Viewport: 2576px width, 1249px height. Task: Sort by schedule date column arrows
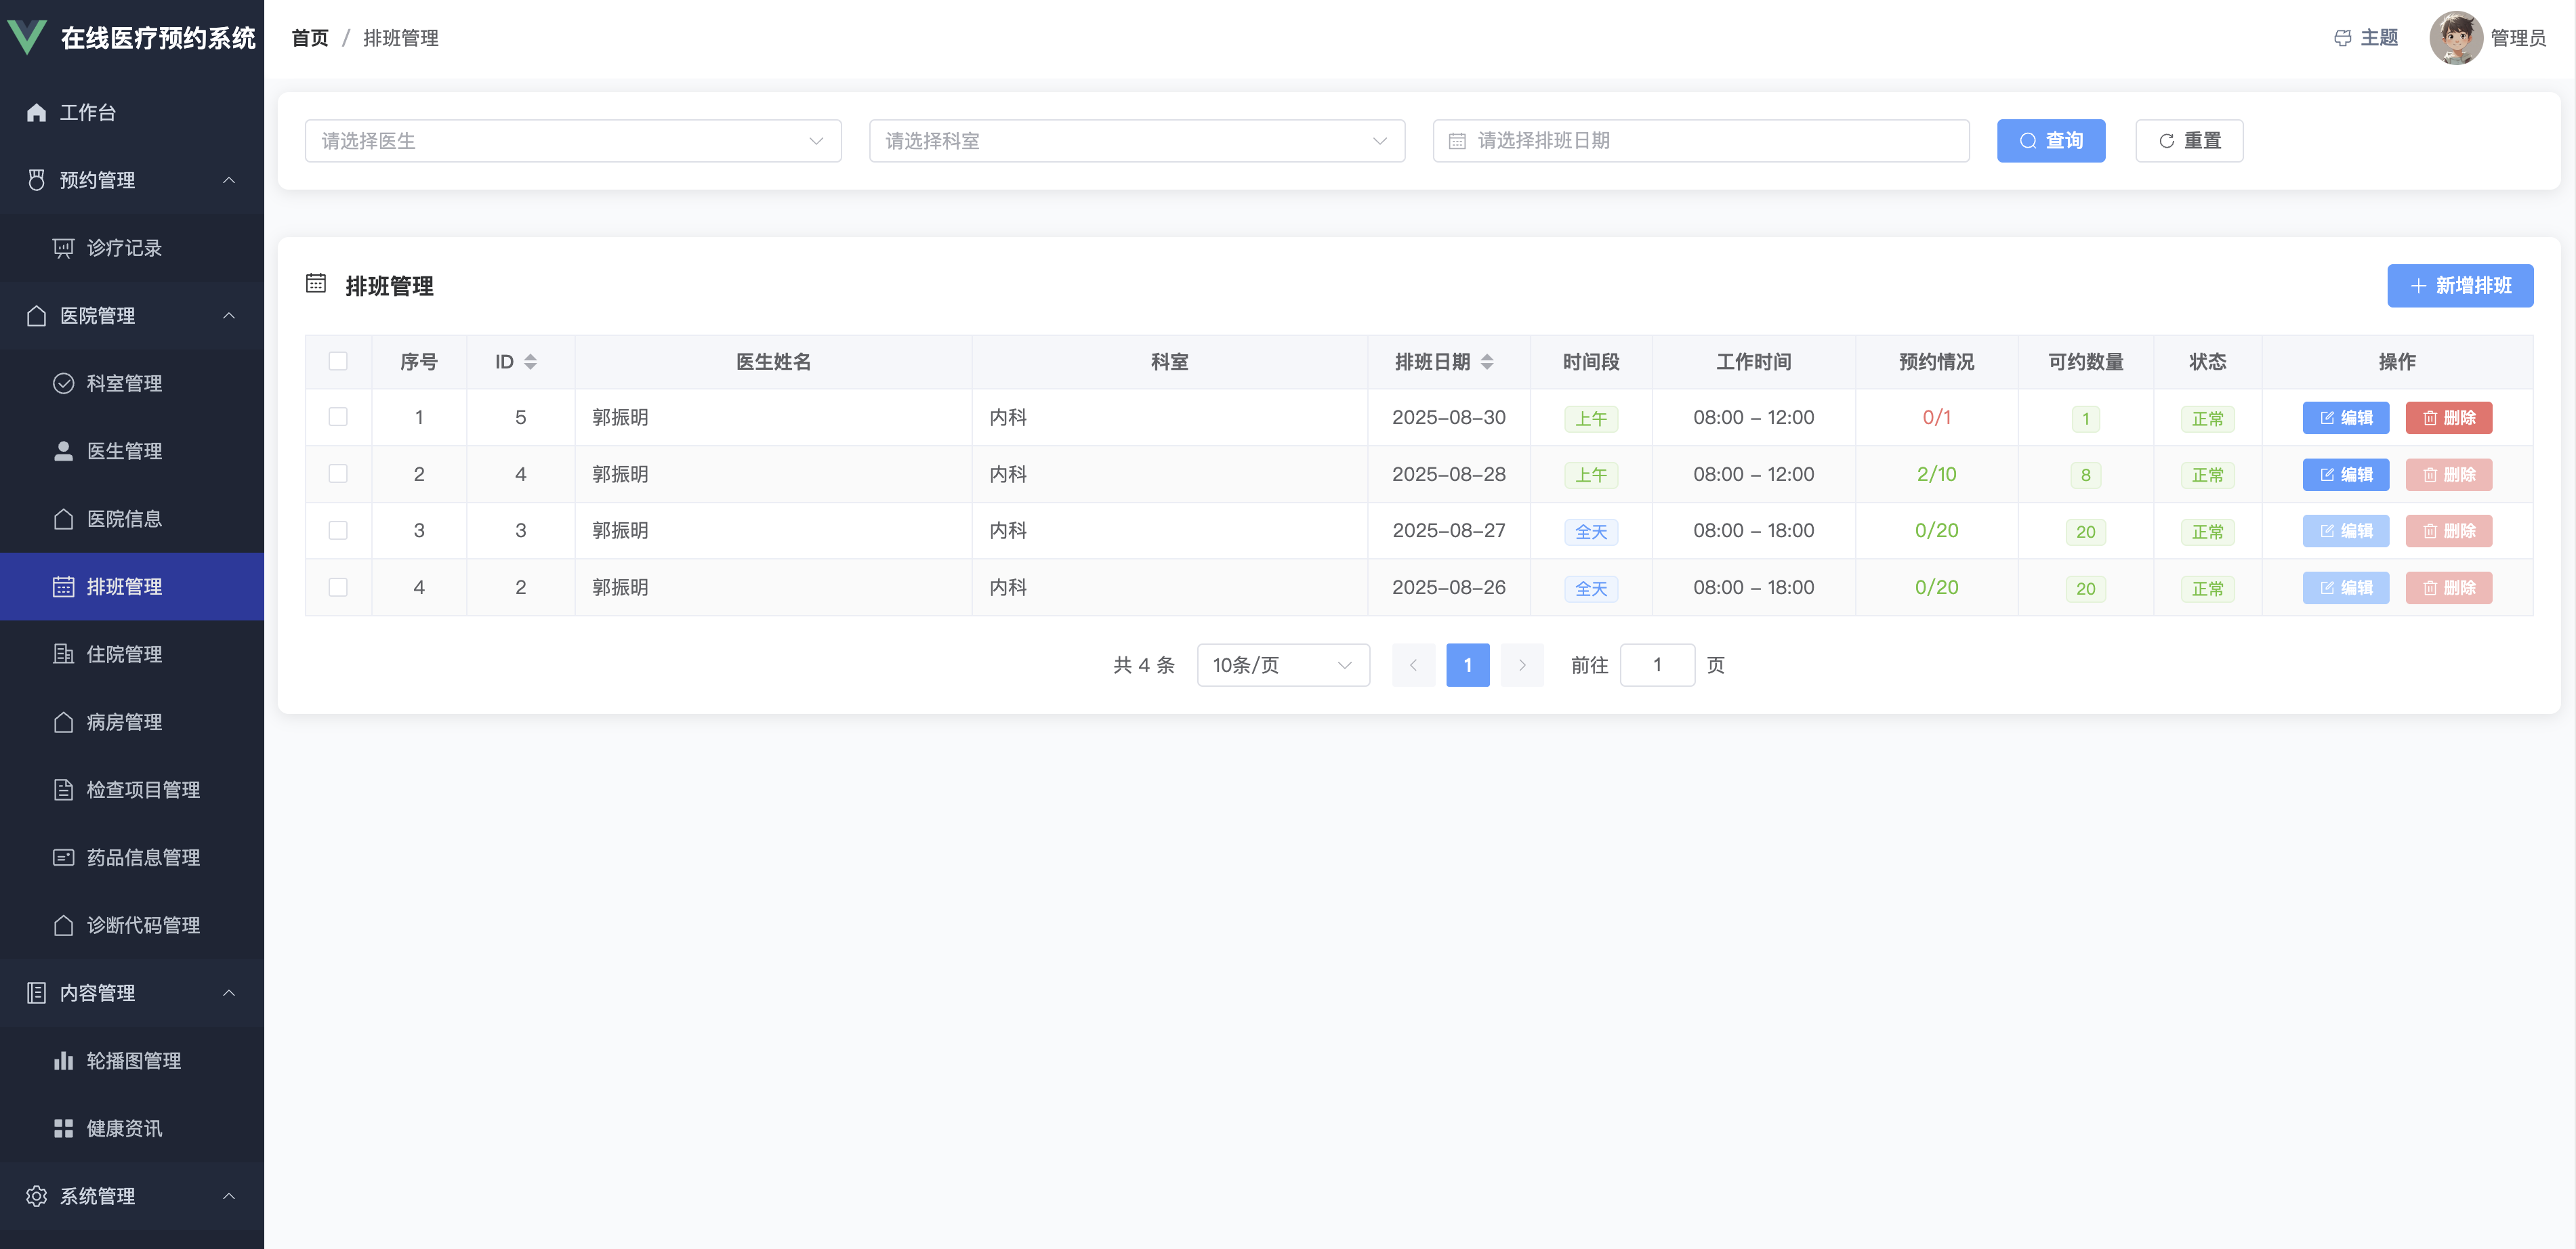point(1487,362)
